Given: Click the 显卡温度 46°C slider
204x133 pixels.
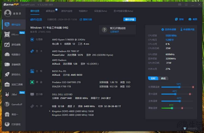Looking at the screenshot, I should click(x=177, y=94).
